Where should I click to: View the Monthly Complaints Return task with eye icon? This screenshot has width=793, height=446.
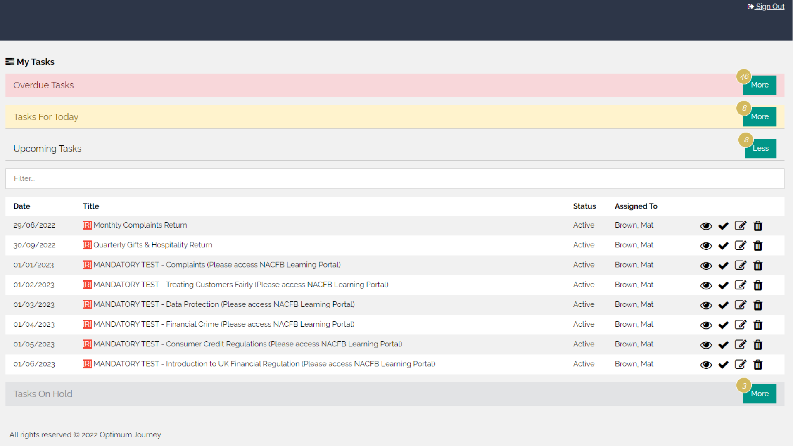(706, 226)
